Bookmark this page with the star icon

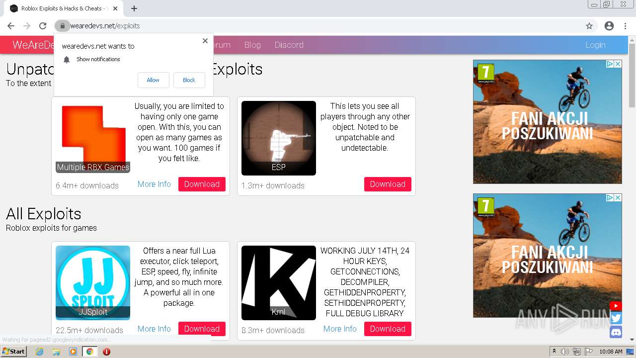click(589, 26)
